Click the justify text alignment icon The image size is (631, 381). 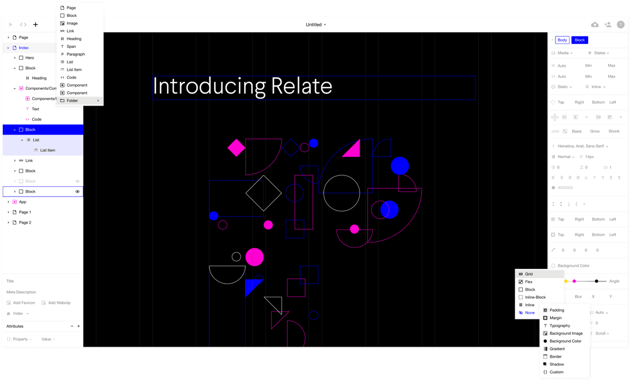(578, 177)
